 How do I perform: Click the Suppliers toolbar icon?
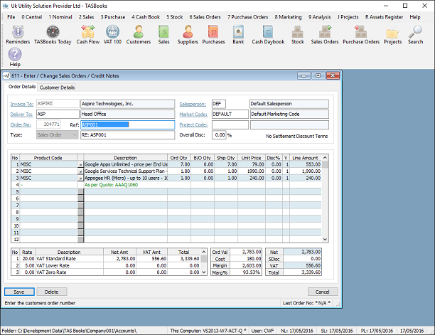click(188, 31)
